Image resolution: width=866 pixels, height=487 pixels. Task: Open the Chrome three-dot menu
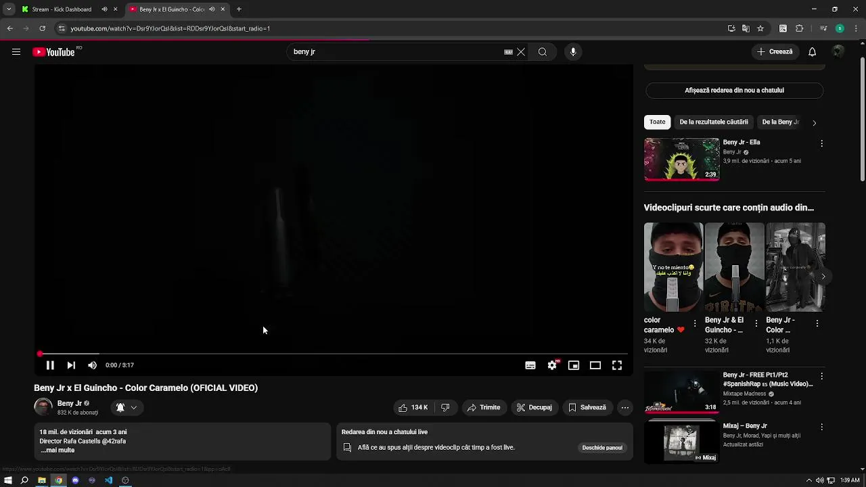(x=855, y=28)
